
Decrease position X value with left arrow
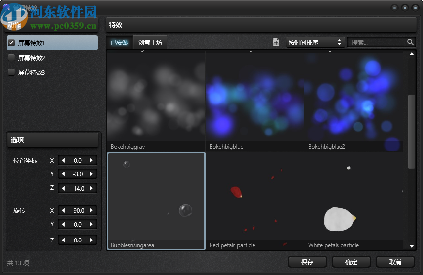point(63,160)
